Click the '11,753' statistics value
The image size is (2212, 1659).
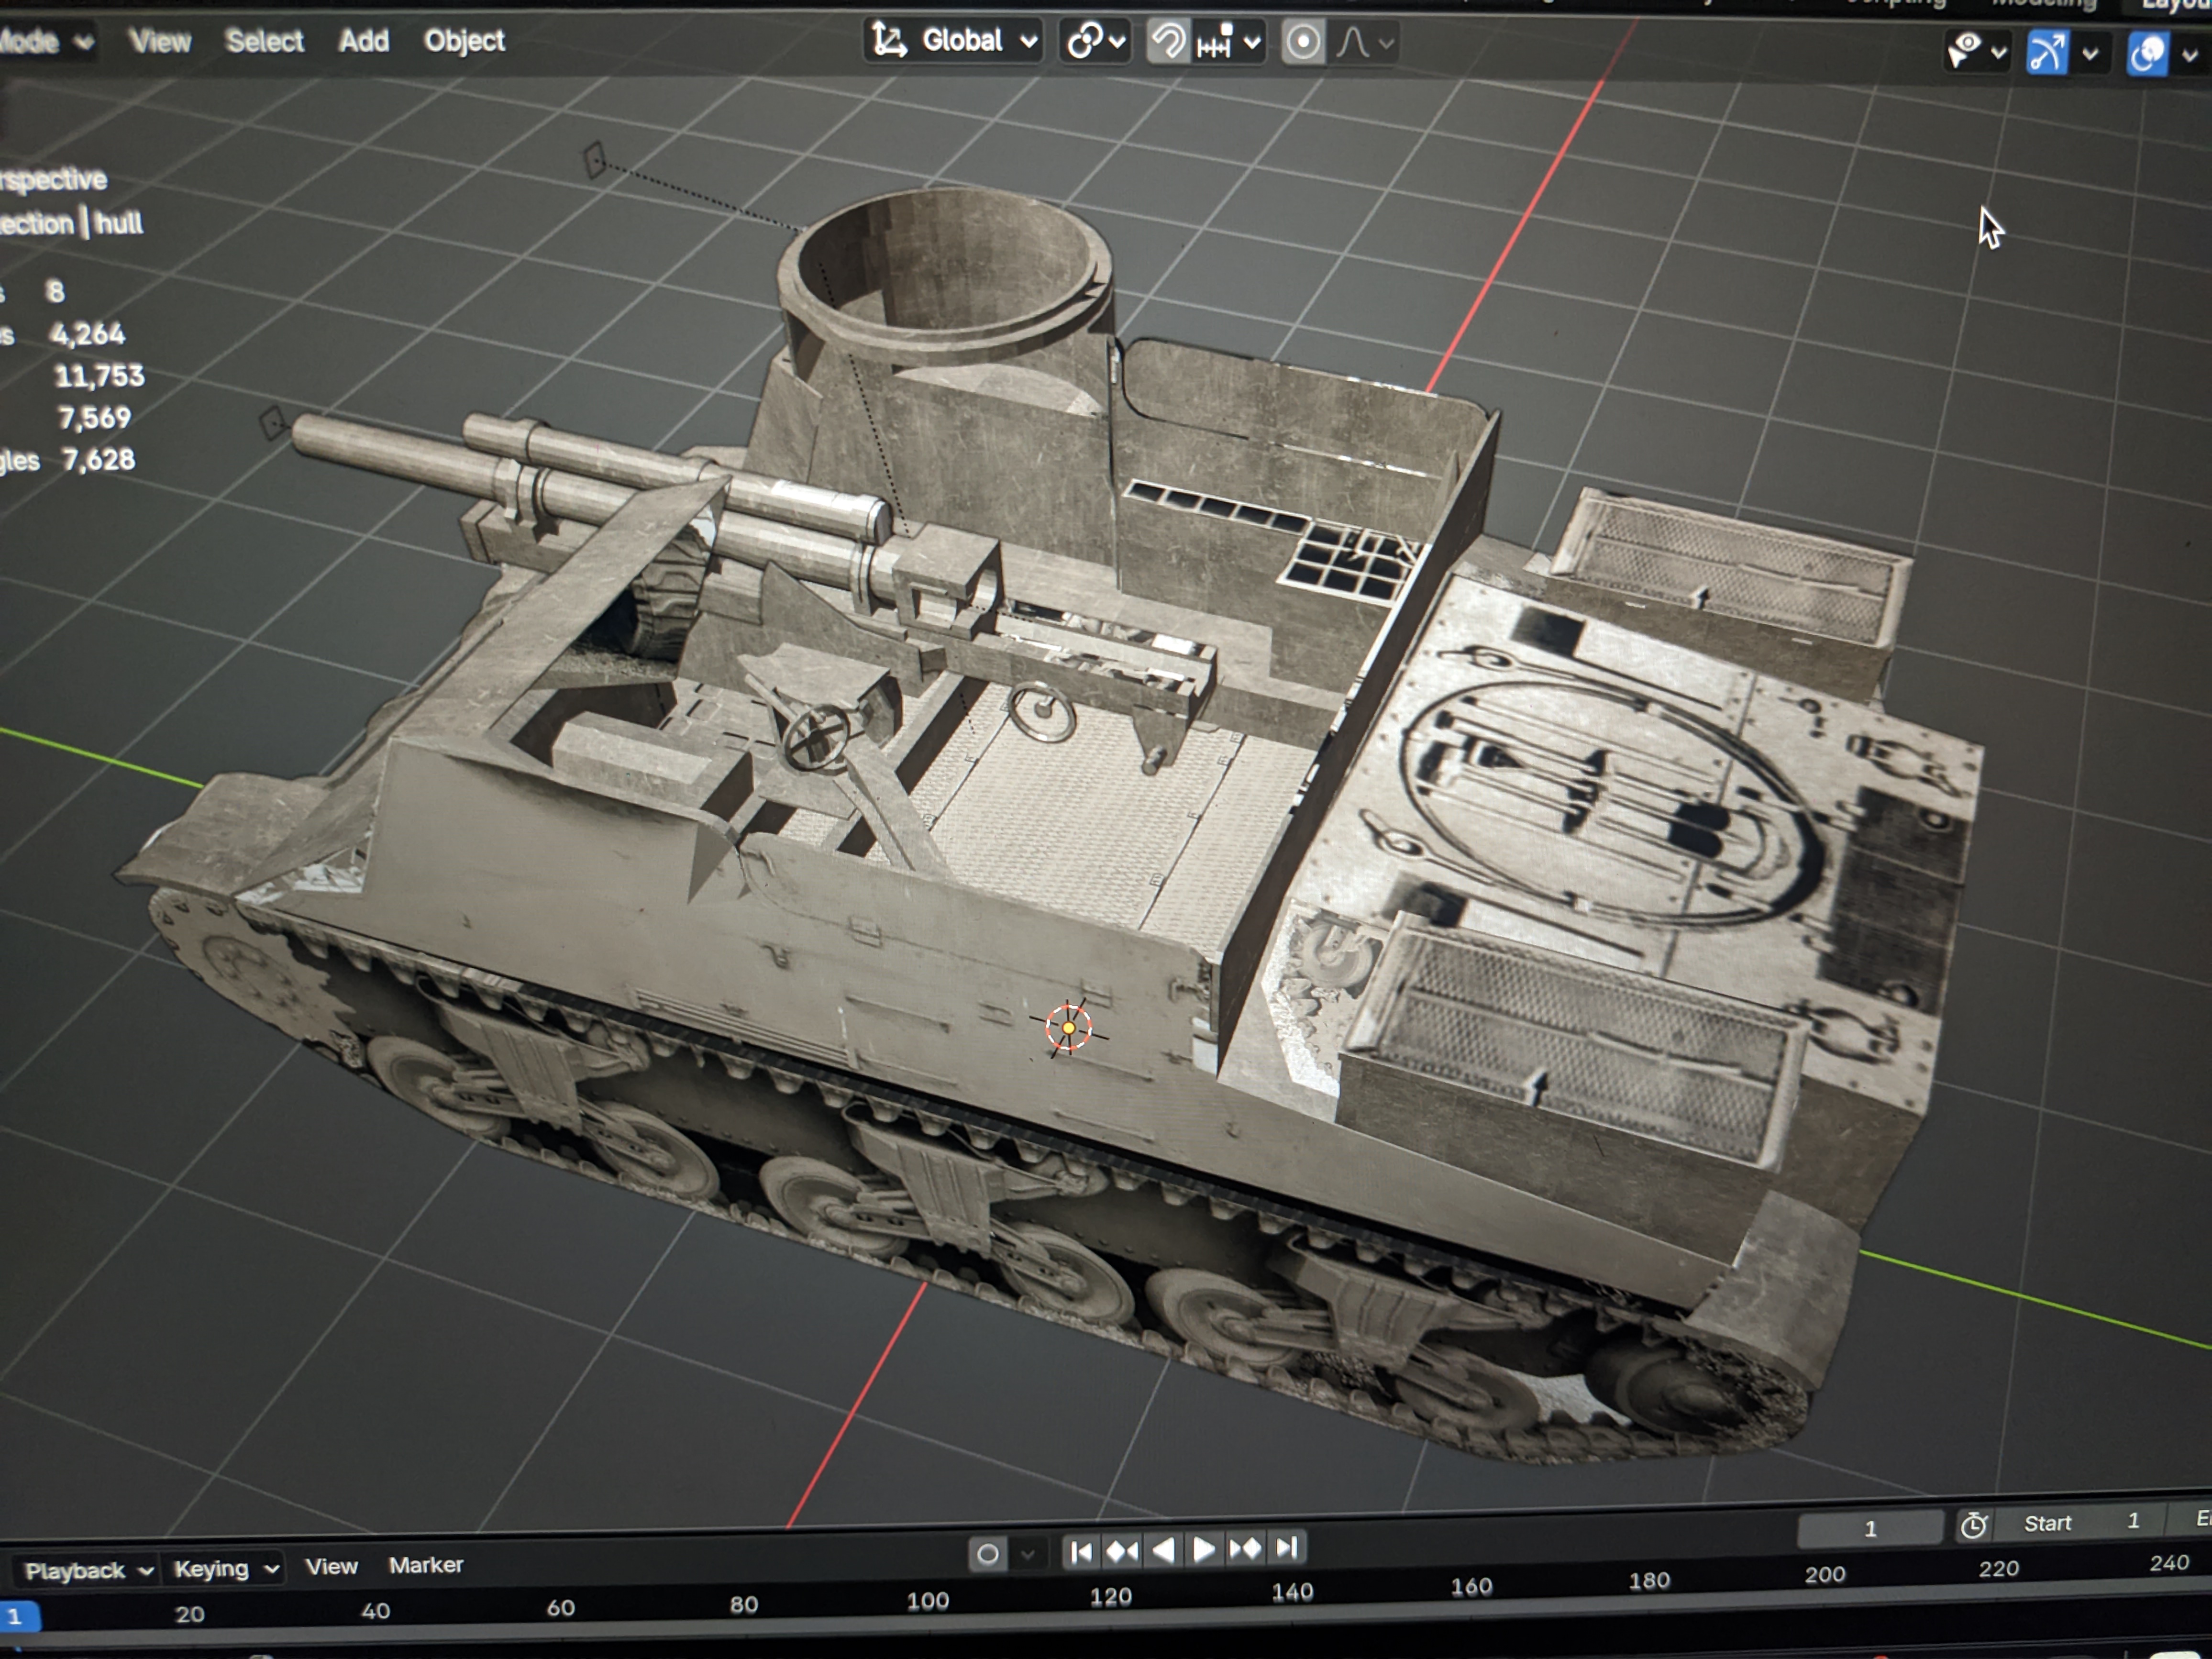point(99,376)
